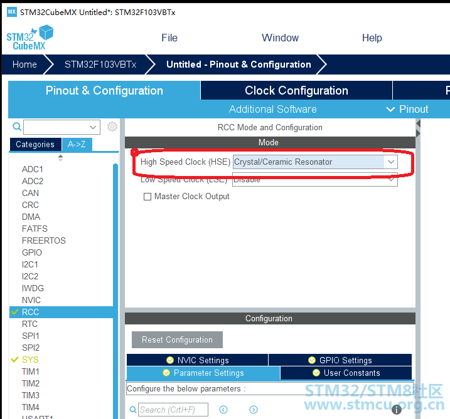Viewport: 450px width, 419px height.
Task: Click the MX title bar icon
Action: pos(12,12)
